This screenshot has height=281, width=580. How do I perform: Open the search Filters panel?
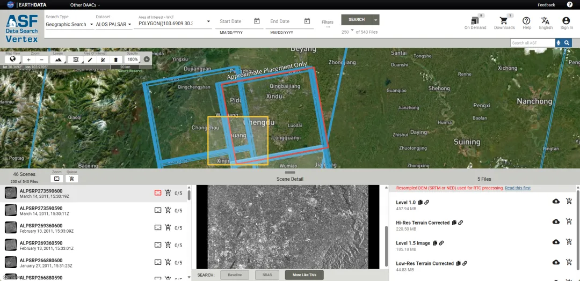(x=328, y=24)
